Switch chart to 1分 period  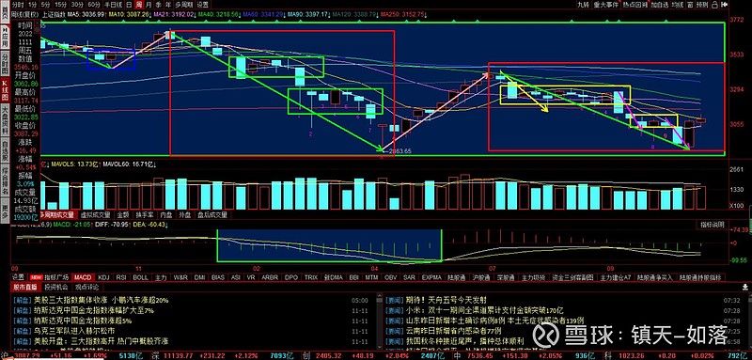(32, 5)
